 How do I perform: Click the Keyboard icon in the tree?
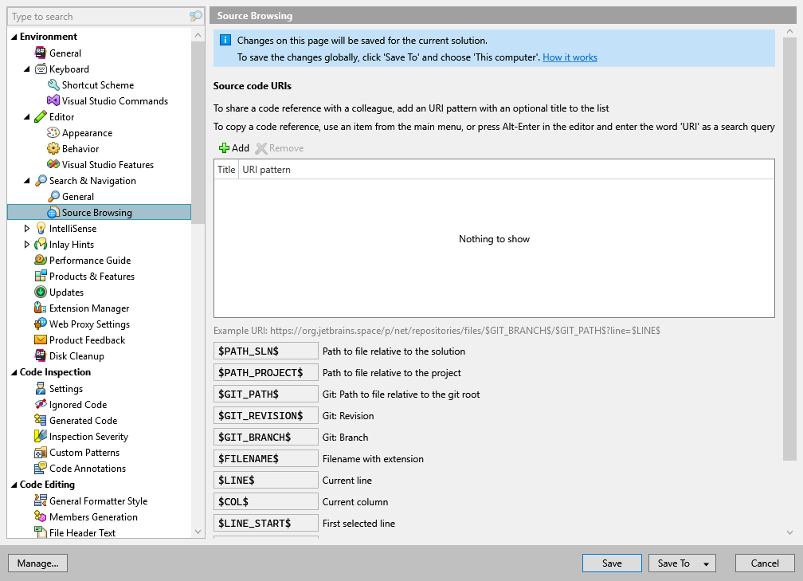coord(41,69)
